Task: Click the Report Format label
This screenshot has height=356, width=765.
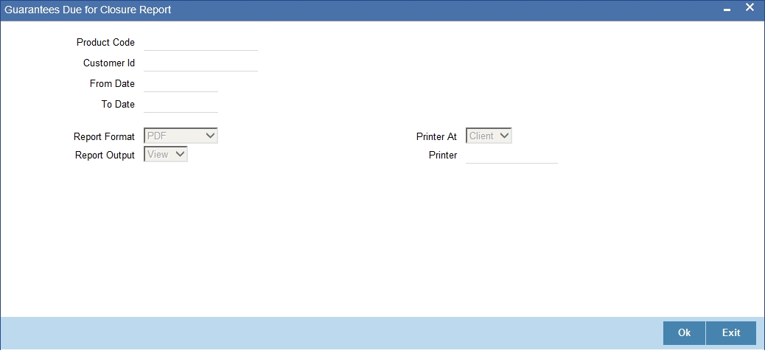Action: [x=104, y=136]
